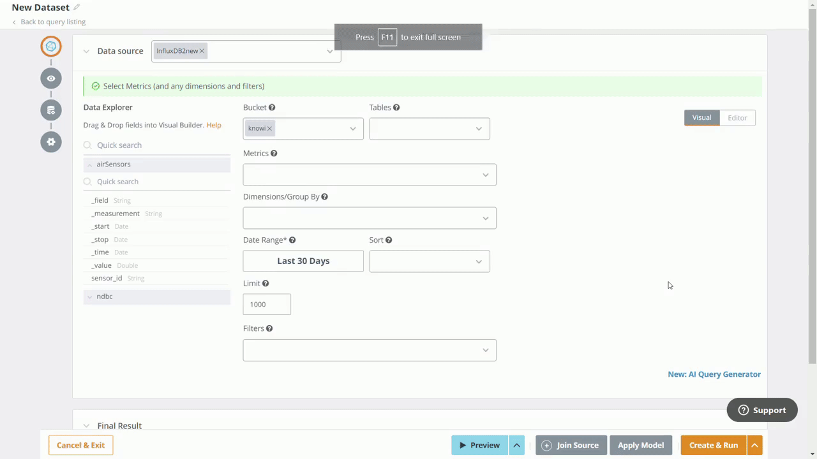Open the Support help widget

coord(761,410)
